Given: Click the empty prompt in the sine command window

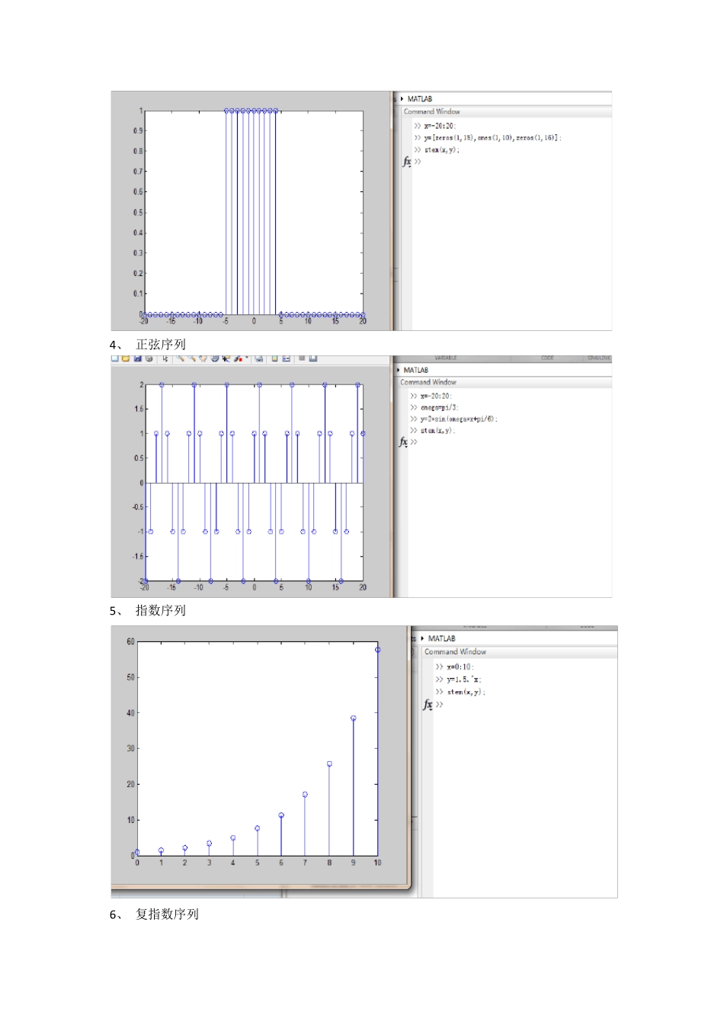Looking at the screenshot, I should point(414,442).
